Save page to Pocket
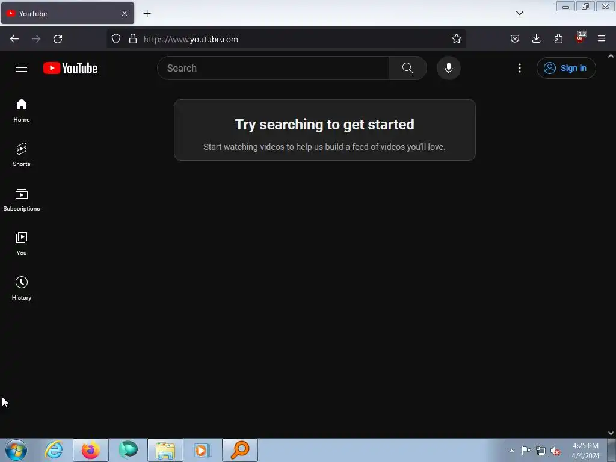 pos(515,39)
